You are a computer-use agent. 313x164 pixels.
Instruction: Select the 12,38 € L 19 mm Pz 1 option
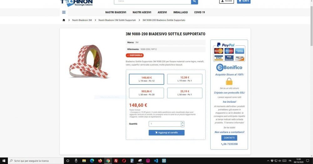tap(185, 79)
